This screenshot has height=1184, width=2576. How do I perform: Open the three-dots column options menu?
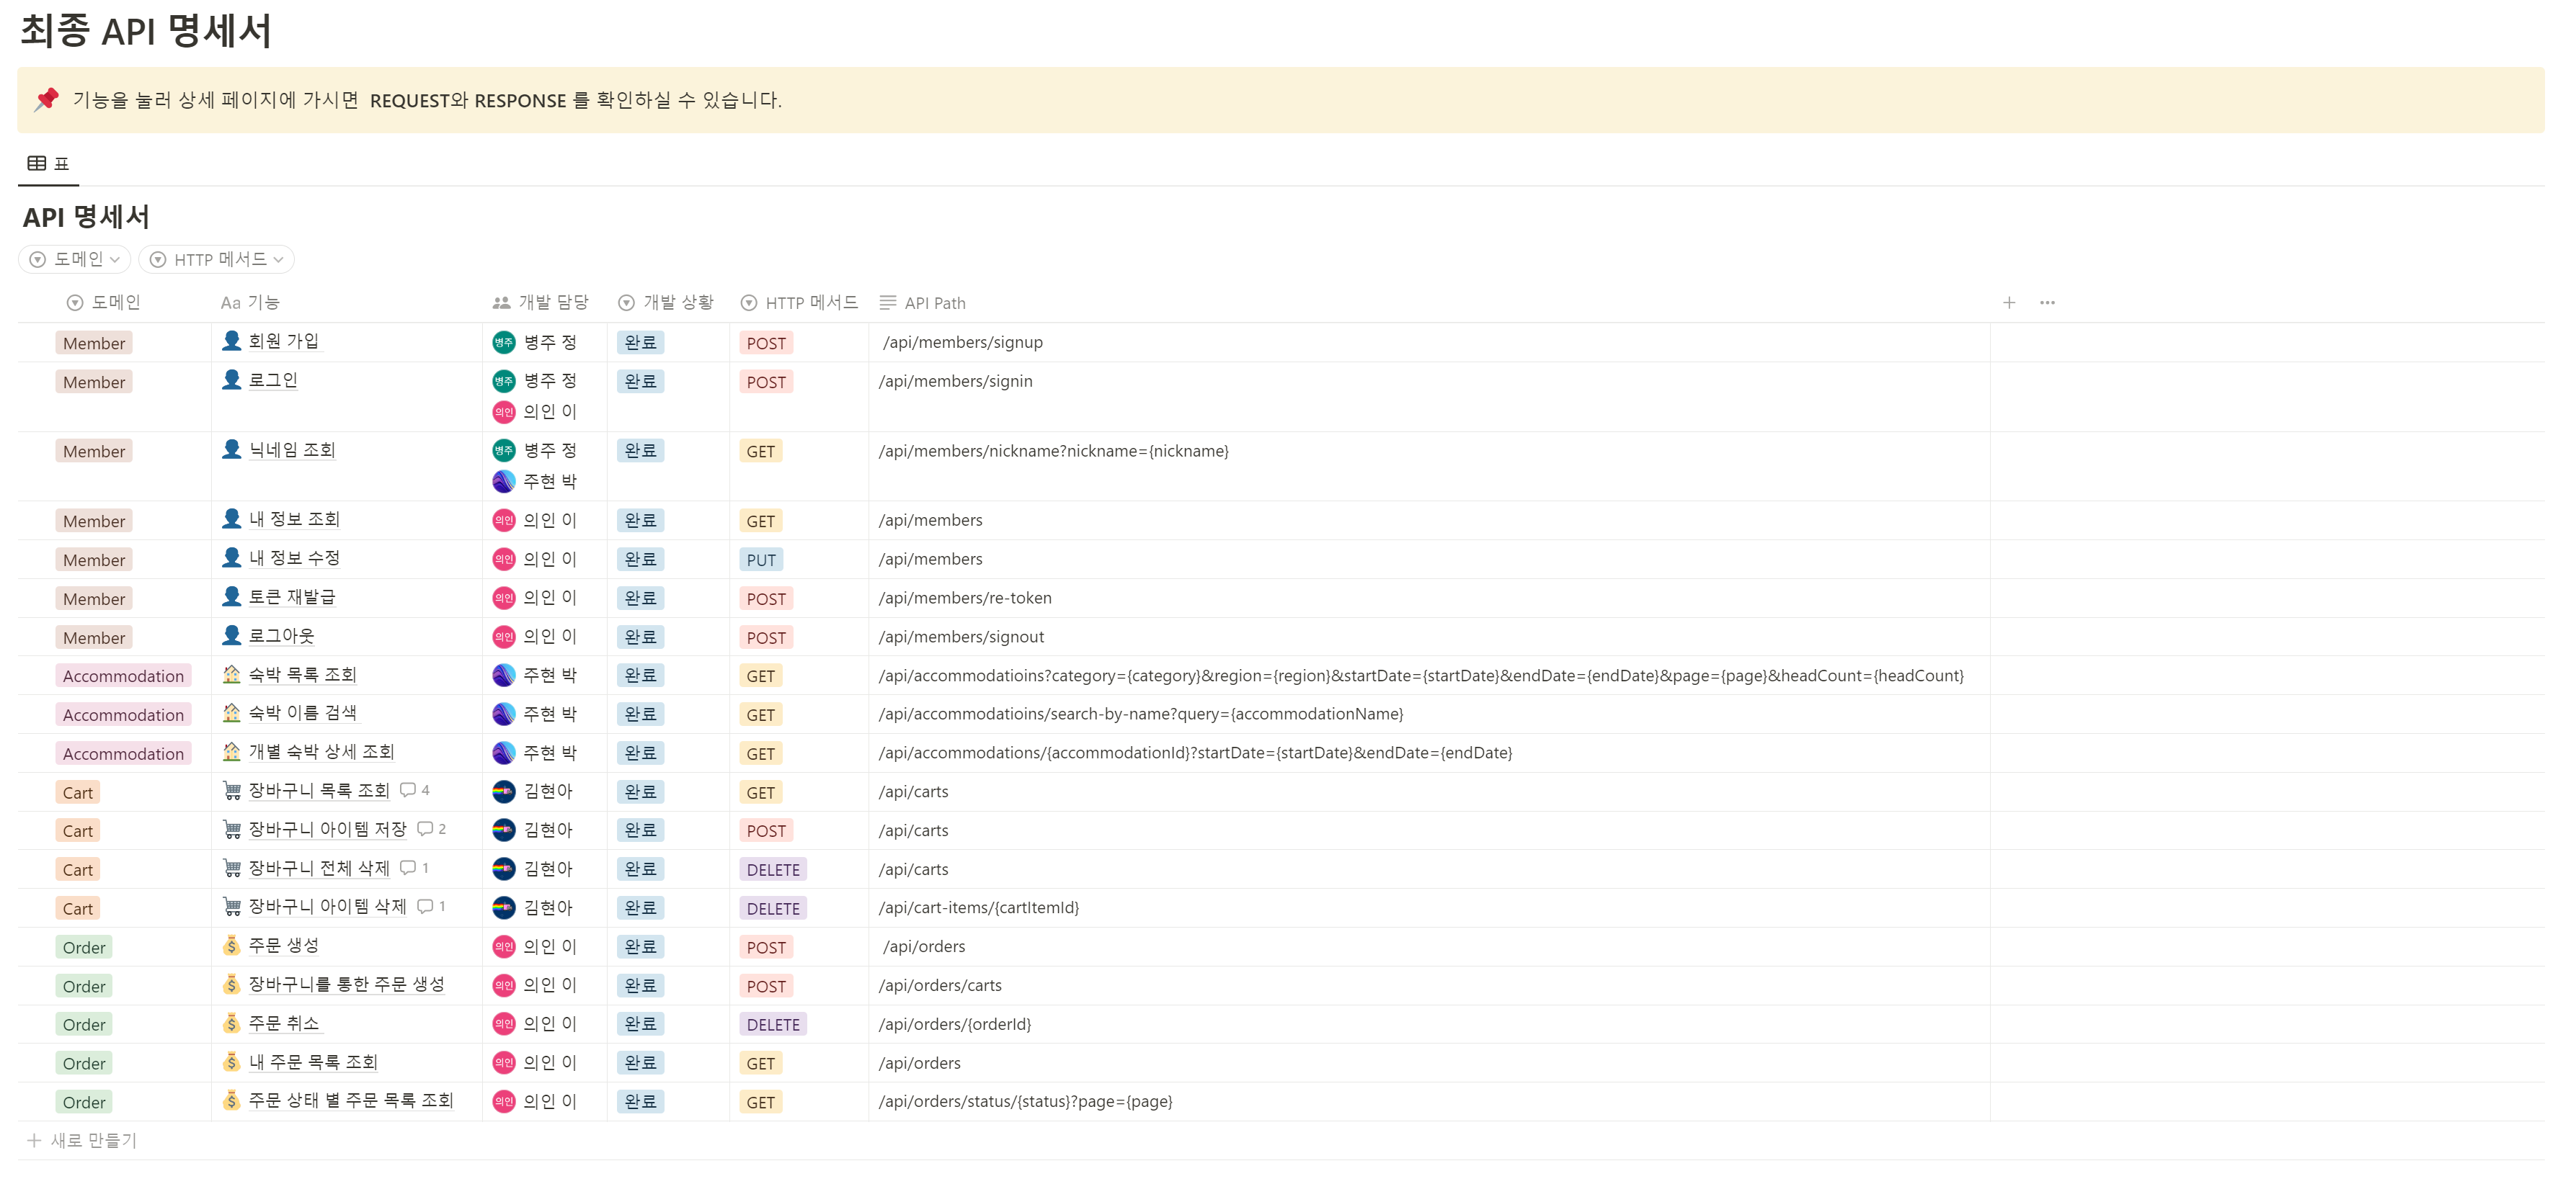pos(2047,302)
